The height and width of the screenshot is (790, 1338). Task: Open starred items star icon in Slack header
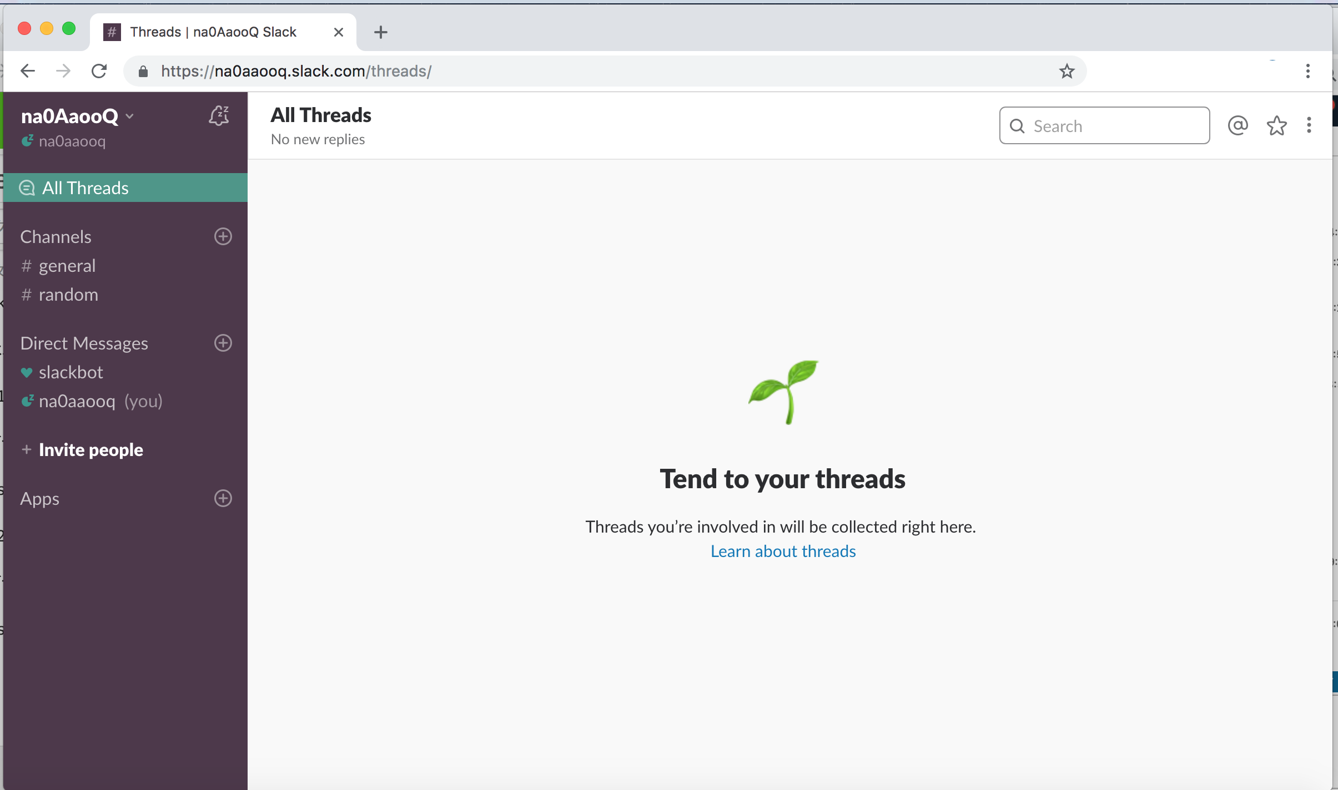pyautogui.click(x=1276, y=125)
